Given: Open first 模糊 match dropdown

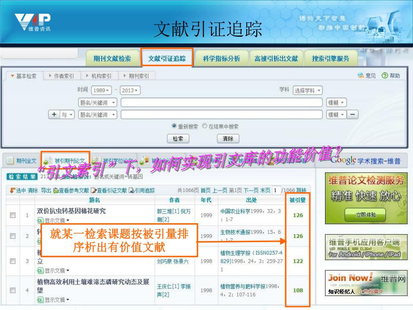Looking at the screenshot, I should (x=336, y=103).
